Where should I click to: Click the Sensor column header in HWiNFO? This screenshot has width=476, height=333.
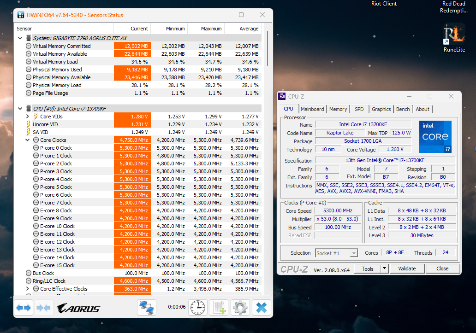click(64, 29)
